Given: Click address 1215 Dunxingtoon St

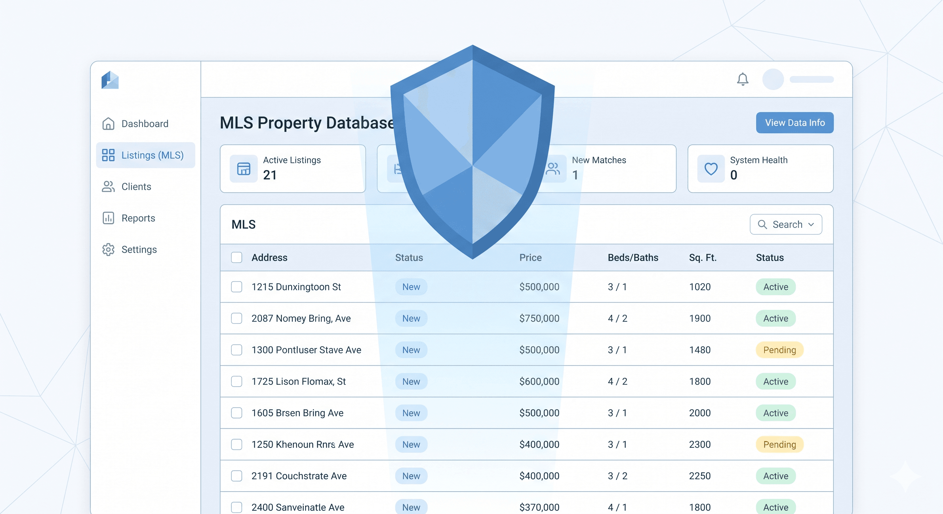Looking at the screenshot, I should [x=296, y=287].
